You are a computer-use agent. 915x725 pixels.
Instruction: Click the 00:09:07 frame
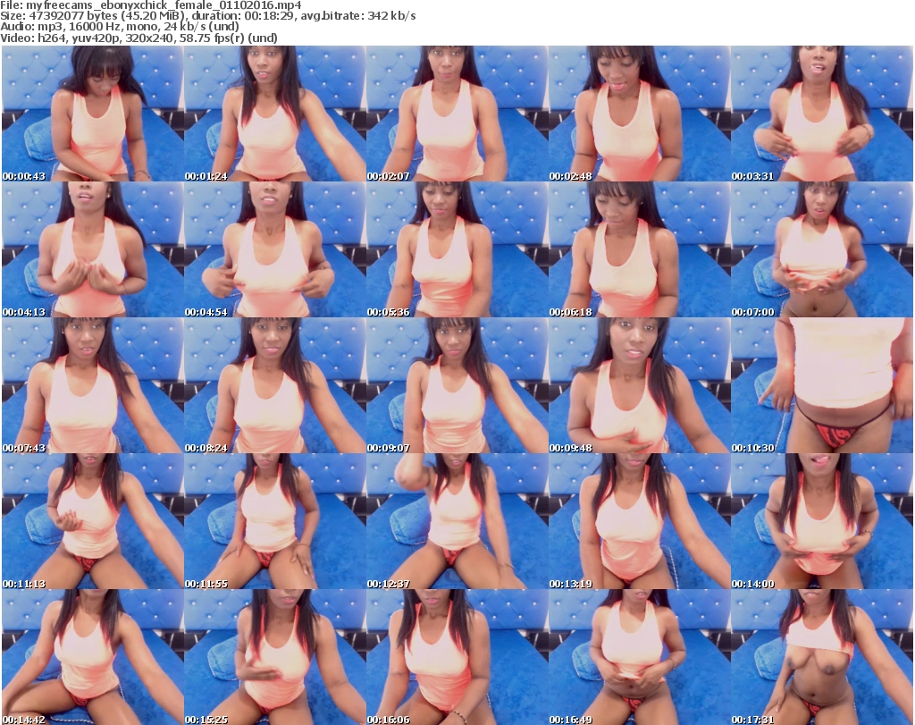457,385
